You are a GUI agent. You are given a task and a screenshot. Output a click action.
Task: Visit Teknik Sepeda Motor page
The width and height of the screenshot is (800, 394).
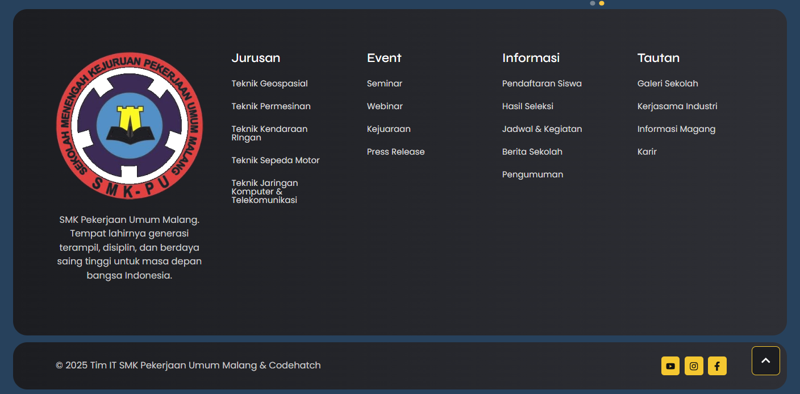pyautogui.click(x=276, y=160)
